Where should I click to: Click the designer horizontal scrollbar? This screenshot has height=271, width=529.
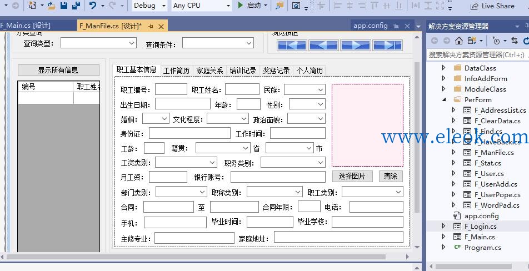tap(196, 257)
